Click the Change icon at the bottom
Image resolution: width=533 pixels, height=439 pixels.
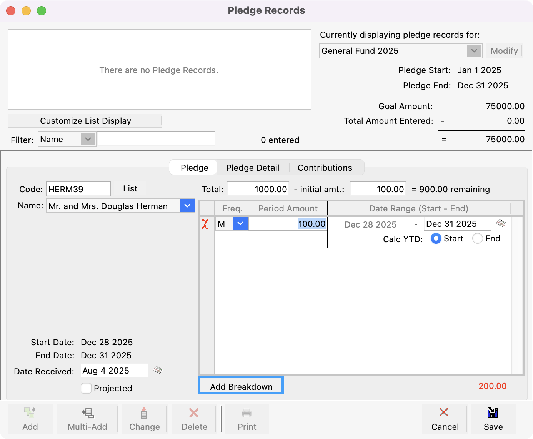[144, 419]
